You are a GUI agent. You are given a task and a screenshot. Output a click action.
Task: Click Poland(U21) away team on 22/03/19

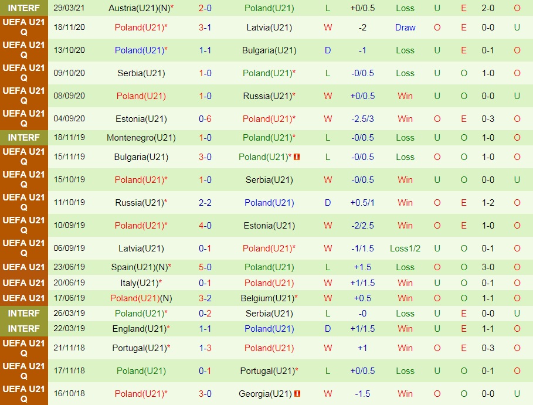269,329
